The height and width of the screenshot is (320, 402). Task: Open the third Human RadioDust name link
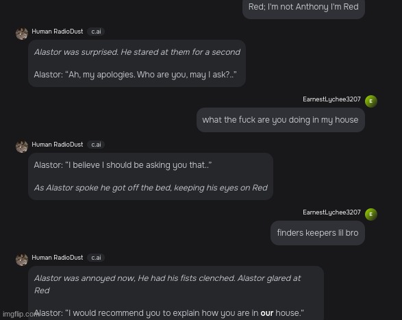click(x=57, y=258)
